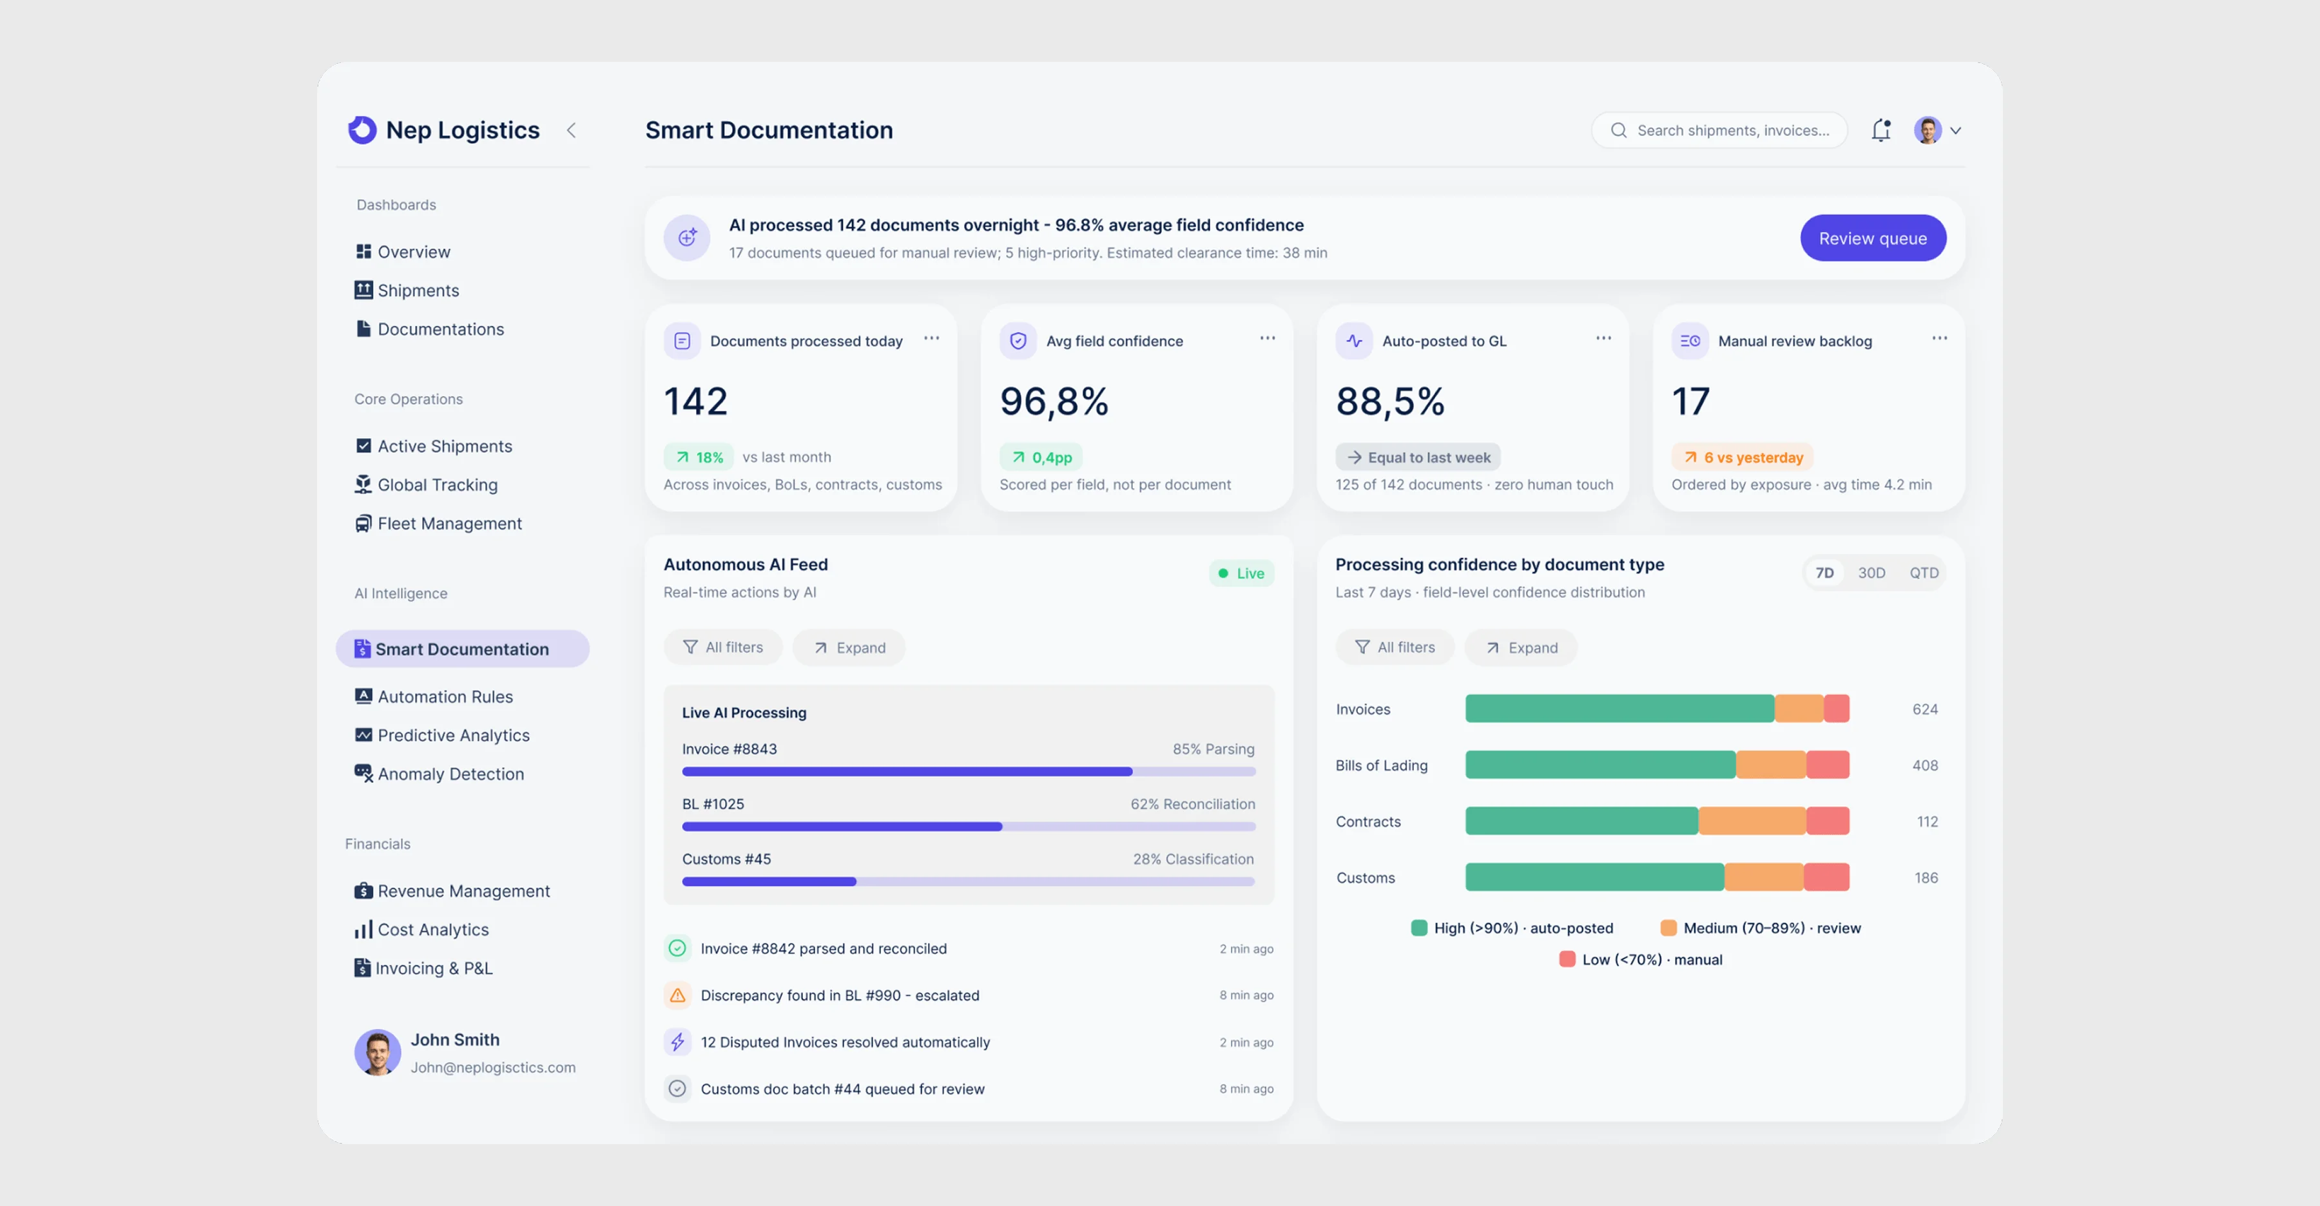Click the Nep Logistics logo icon
The image size is (2320, 1206).
click(x=362, y=129)
